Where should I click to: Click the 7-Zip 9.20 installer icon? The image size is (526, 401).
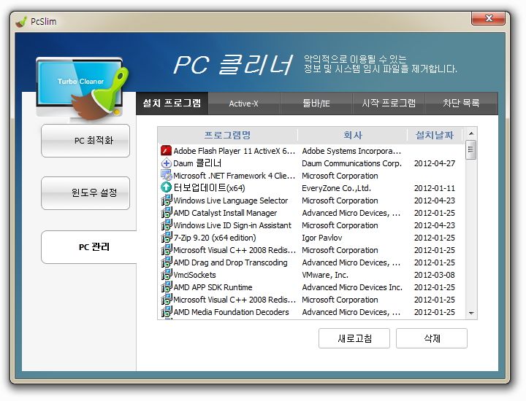point(166,238)
